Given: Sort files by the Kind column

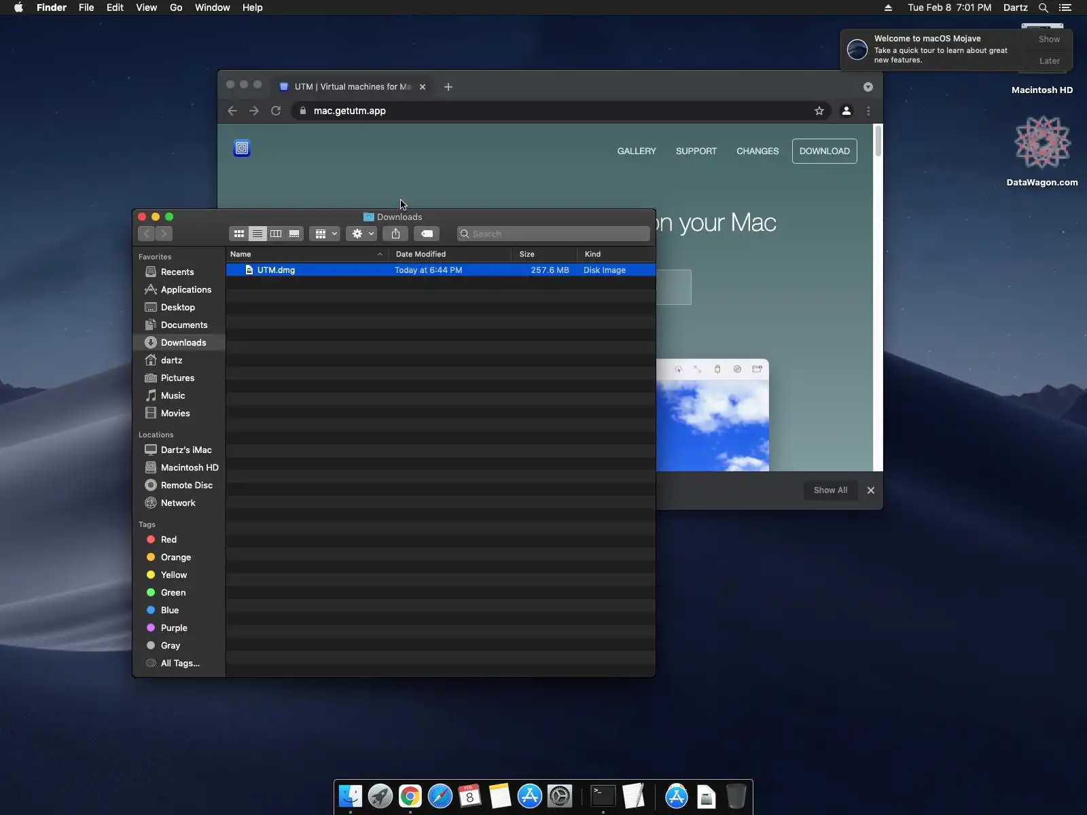Looking at the screenshot, I should (x=617, y=254).
